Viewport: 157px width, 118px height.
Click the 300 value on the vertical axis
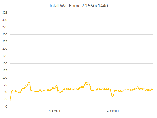pyautogui.click(x=4, y=20)
